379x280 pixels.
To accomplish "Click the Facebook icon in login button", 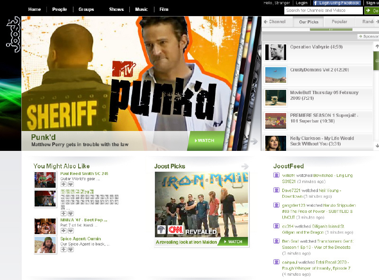I will pyautogui.click(x=316, y=3).
